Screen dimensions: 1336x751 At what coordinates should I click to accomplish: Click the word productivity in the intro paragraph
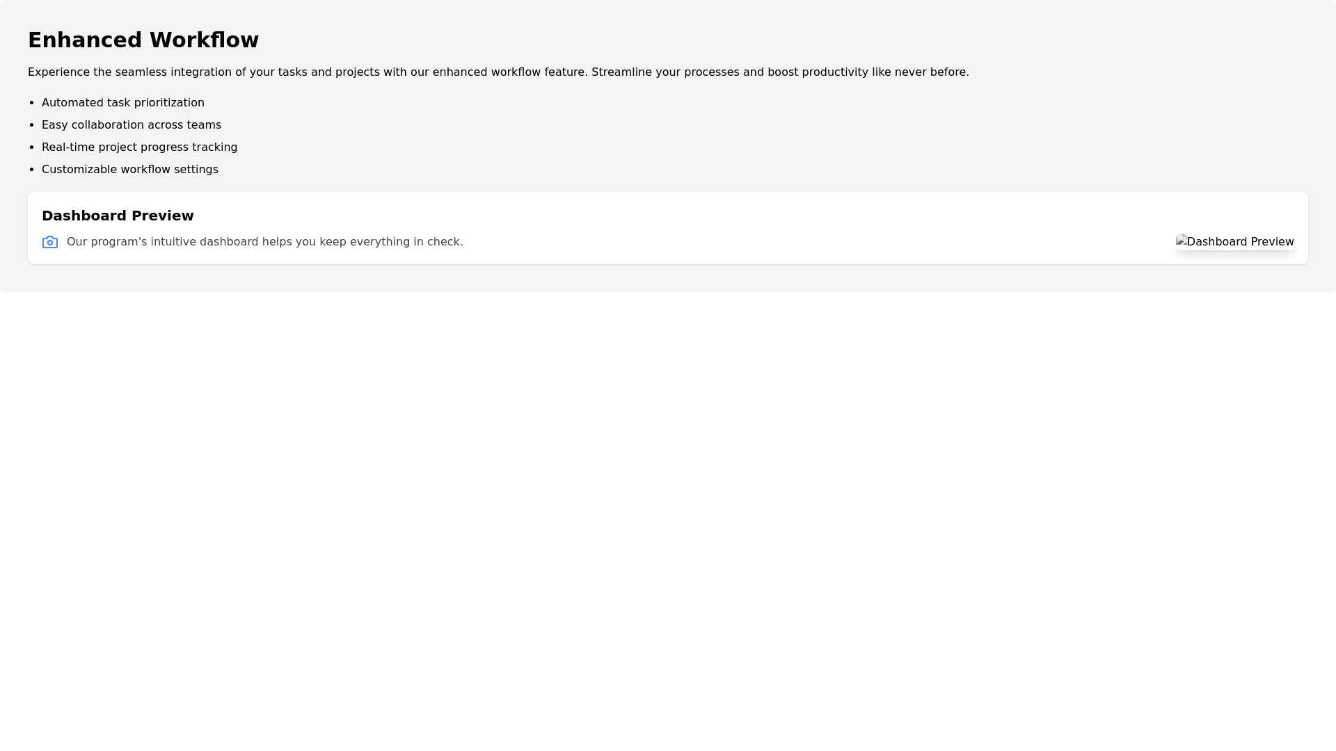point(835,72)
